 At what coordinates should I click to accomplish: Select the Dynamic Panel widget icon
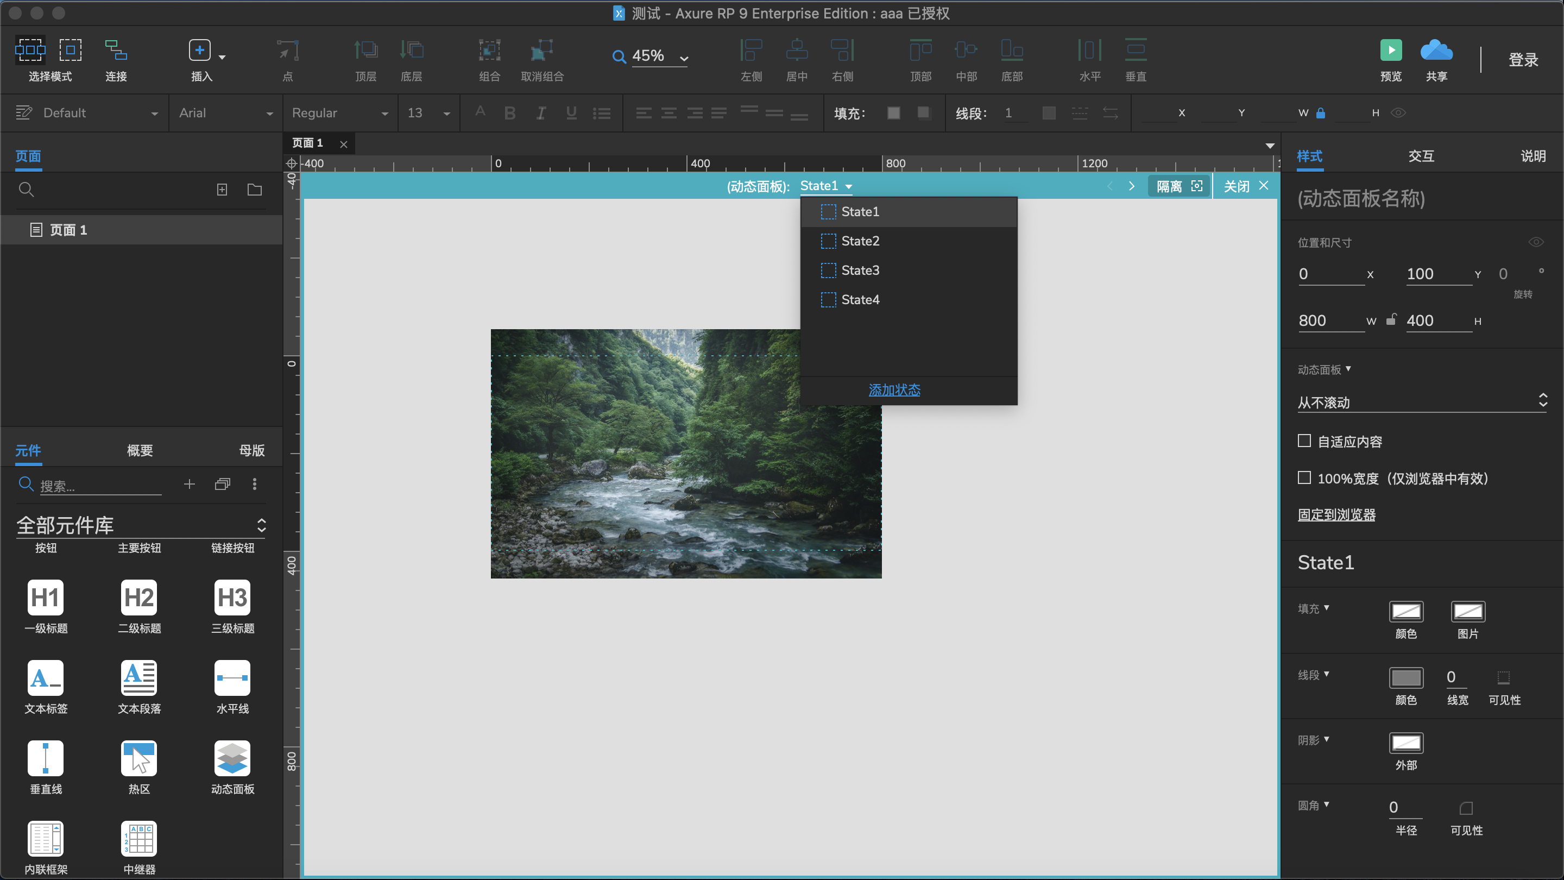(x=232, y=758)
